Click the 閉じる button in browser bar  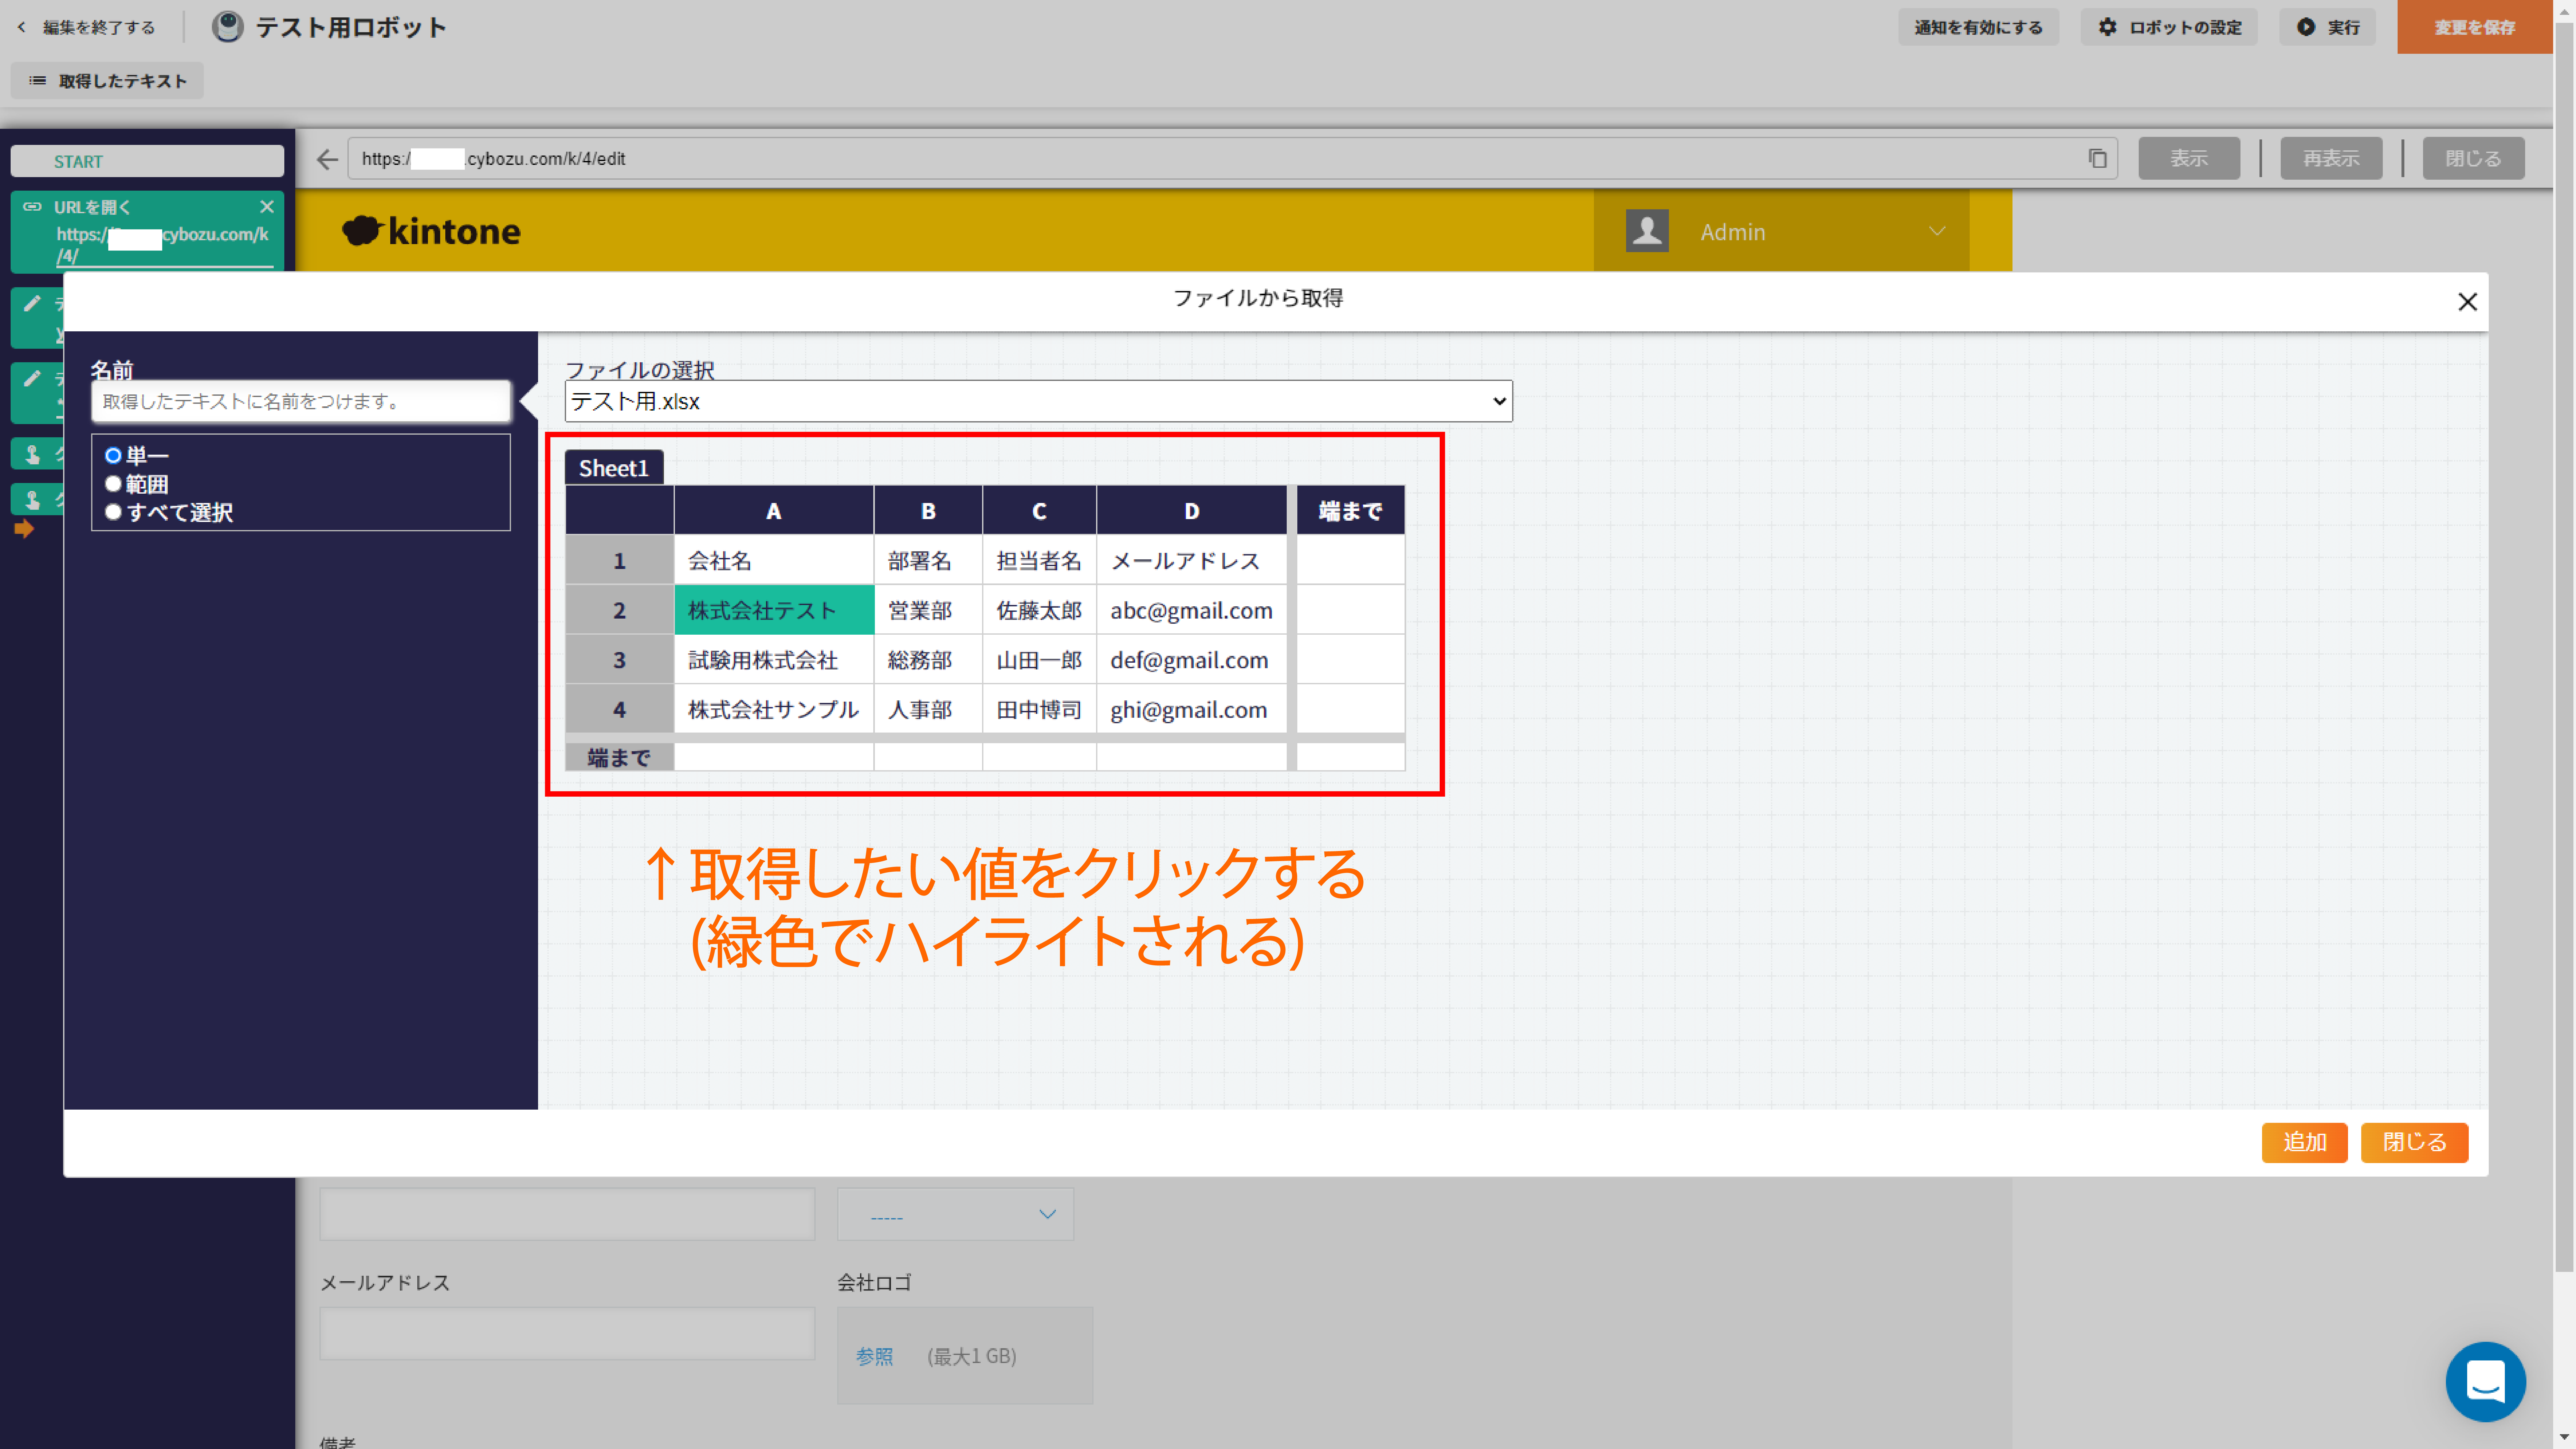pos(2473,159)
